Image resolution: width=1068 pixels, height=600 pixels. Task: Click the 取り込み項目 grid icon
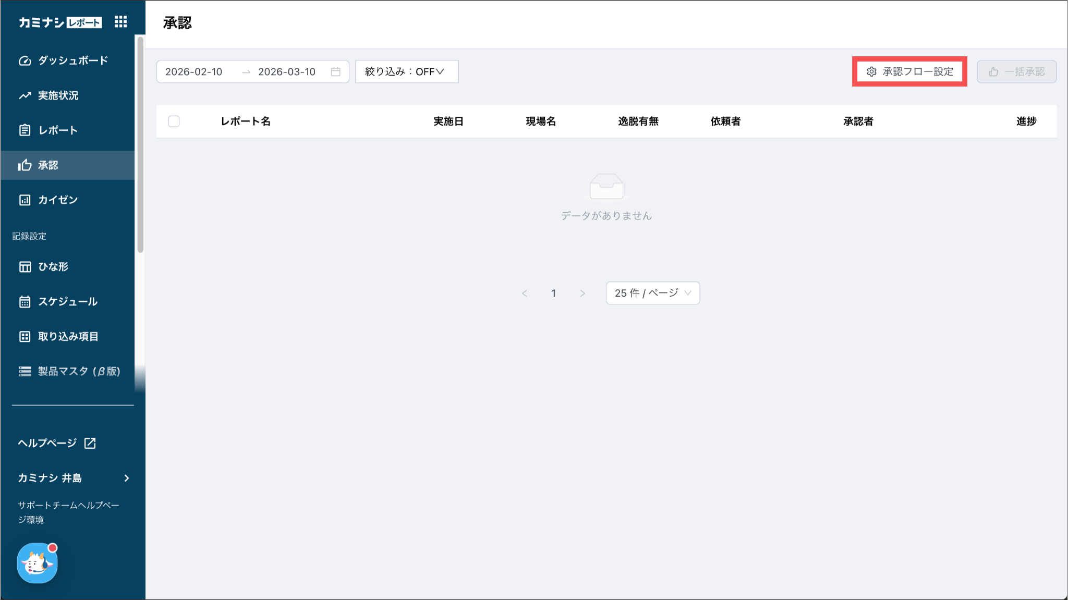[25, 337]
